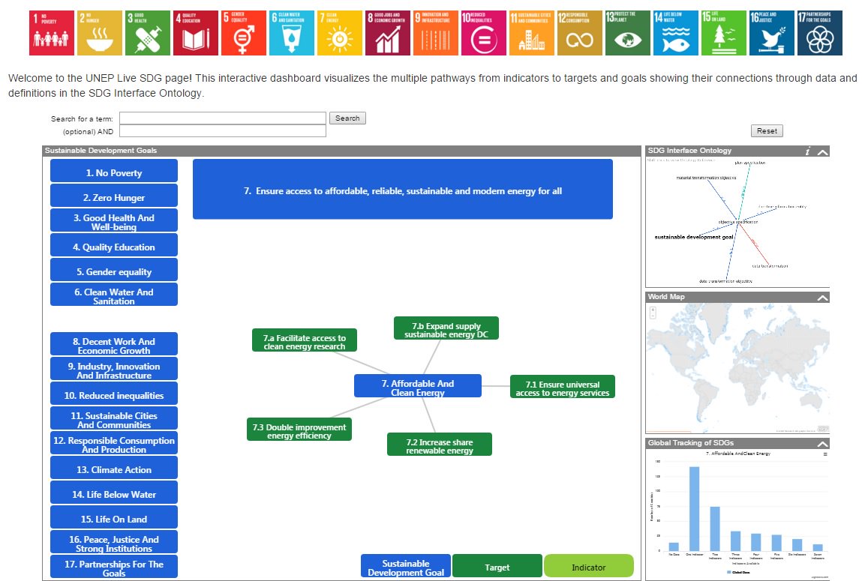Viewport: 862px width, 581px height.
Task: Click the Quality Education goal 4 icon
Action: [196, 33]
